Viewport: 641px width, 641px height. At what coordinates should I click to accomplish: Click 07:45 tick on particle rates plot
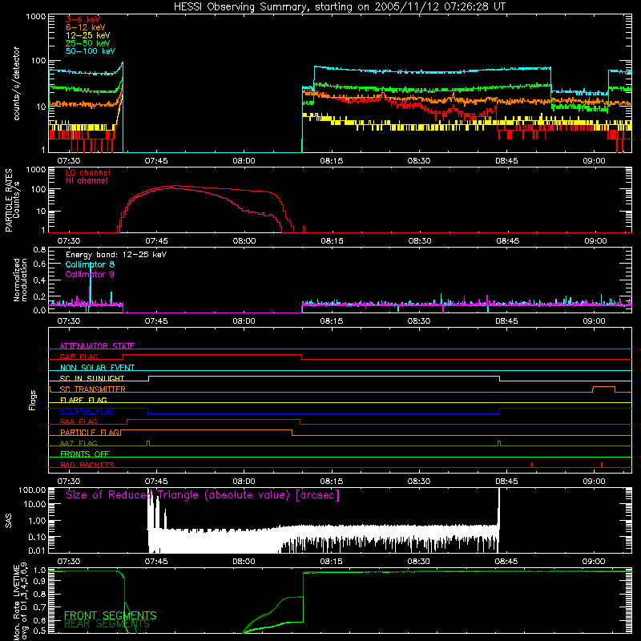tap(156, 241)
